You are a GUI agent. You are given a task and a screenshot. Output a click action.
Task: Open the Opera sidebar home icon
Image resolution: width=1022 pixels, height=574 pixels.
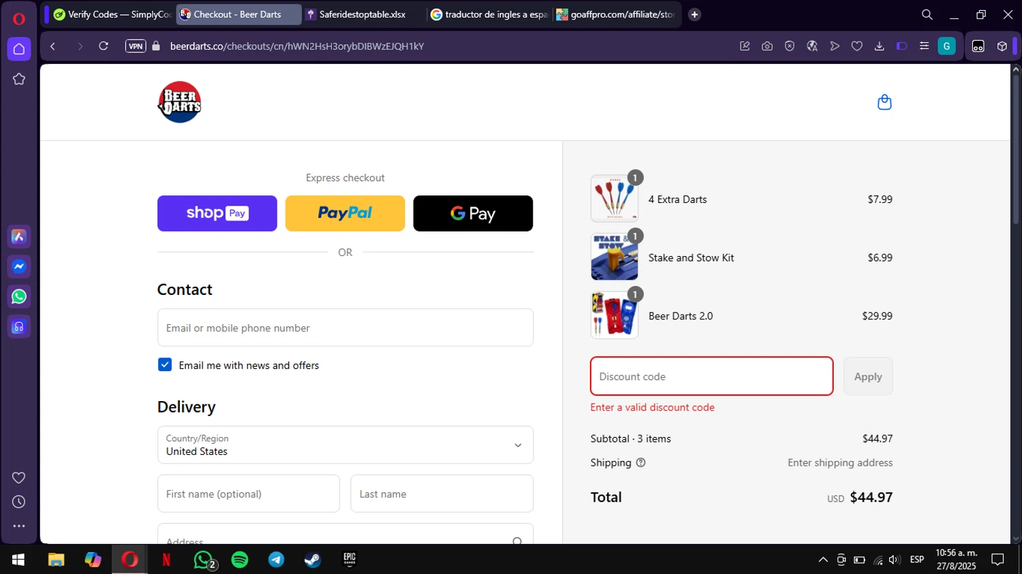pos(19,49)
